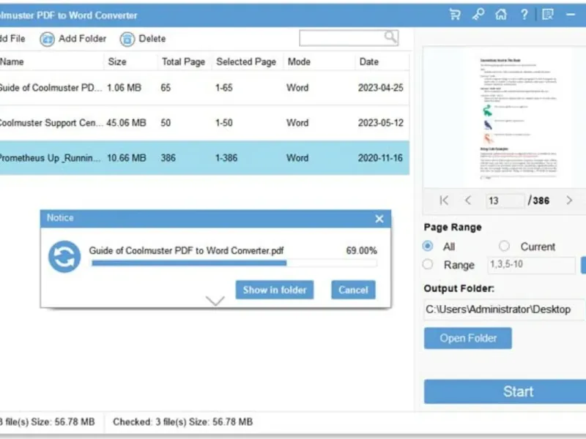
Task: Minimize the converter window
Action: (571, 15)
